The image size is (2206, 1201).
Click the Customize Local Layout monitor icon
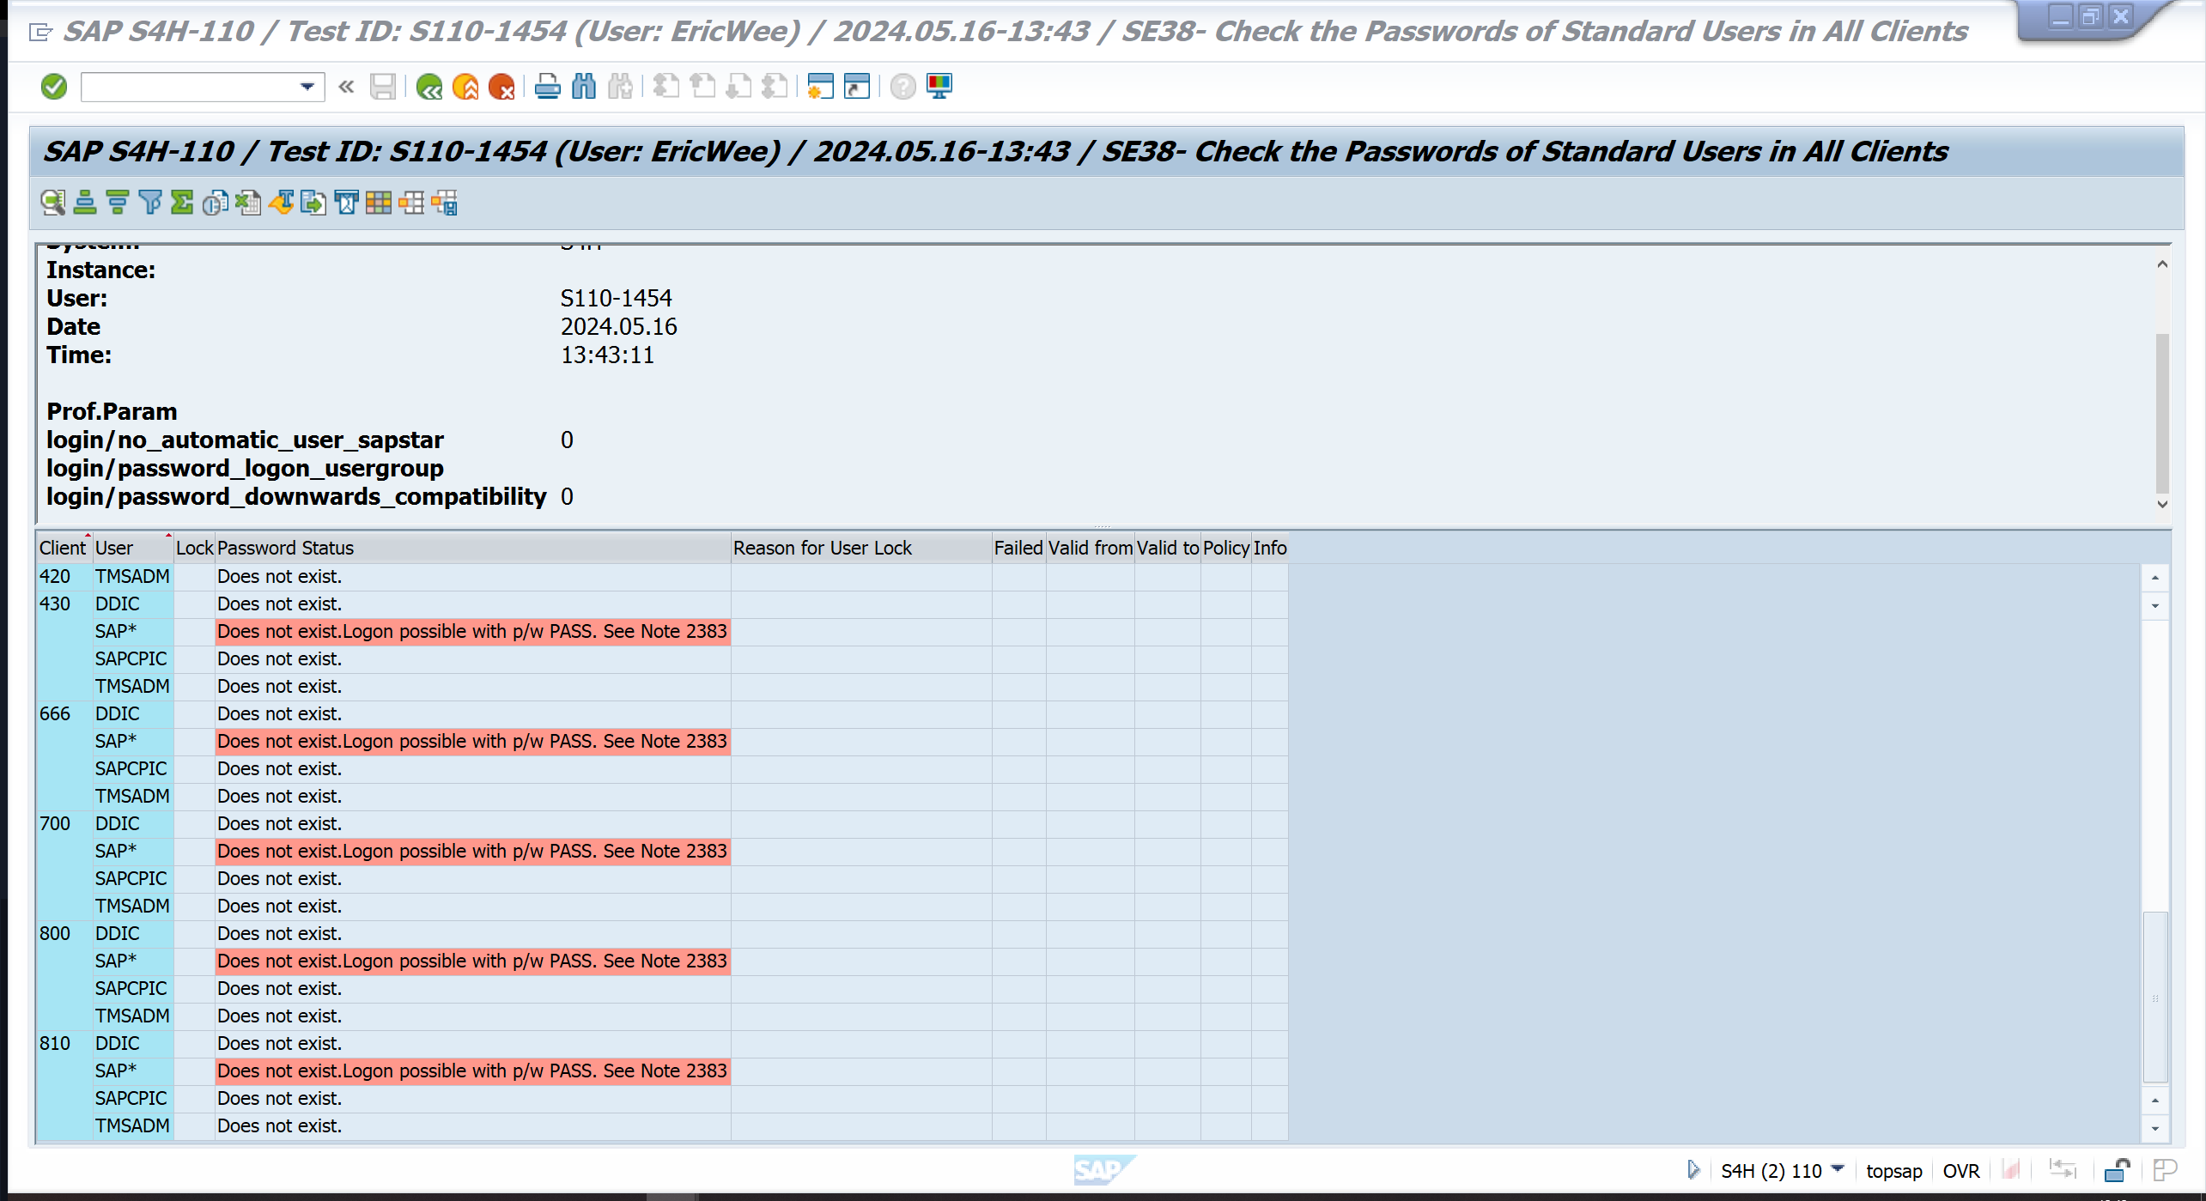pyautogui.click(x=939, y=87)
